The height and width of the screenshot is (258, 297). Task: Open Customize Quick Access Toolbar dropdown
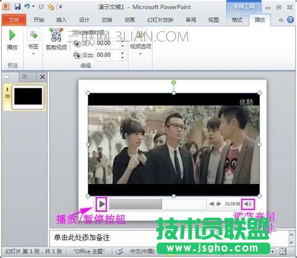(x=61, y=7)
